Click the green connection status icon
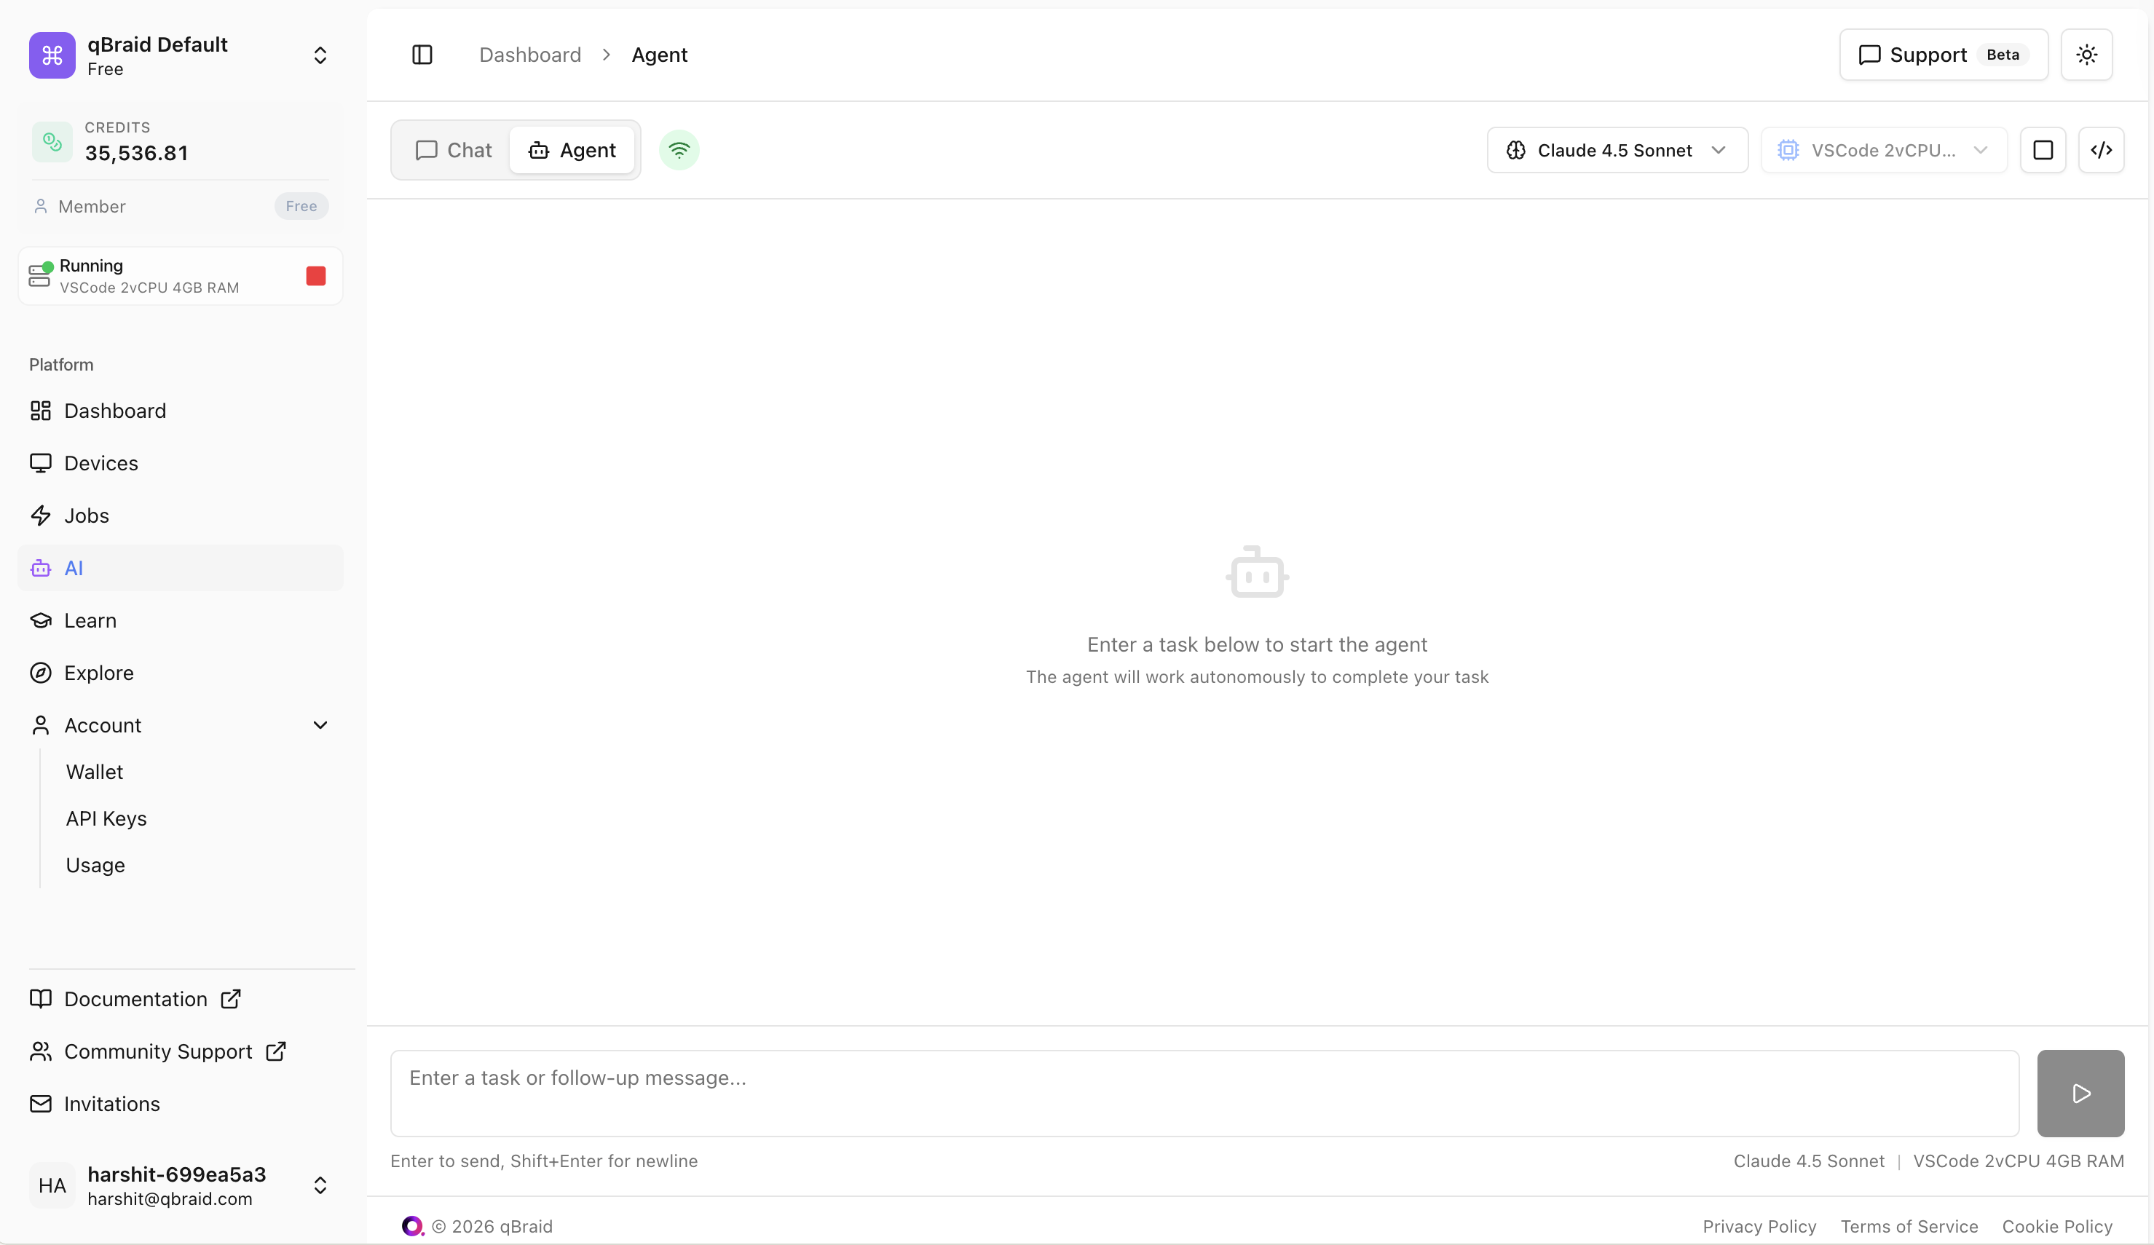The image size is (2154, 1245). tap(679, 151)
